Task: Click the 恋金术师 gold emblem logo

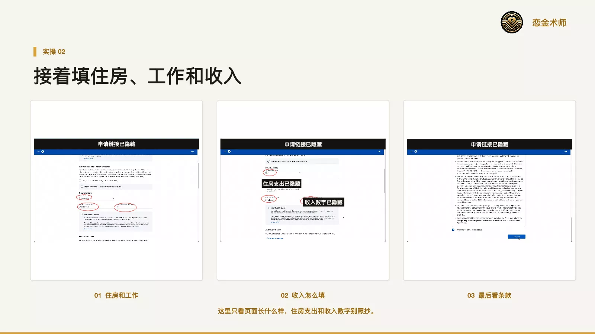Action: point(512,22)
